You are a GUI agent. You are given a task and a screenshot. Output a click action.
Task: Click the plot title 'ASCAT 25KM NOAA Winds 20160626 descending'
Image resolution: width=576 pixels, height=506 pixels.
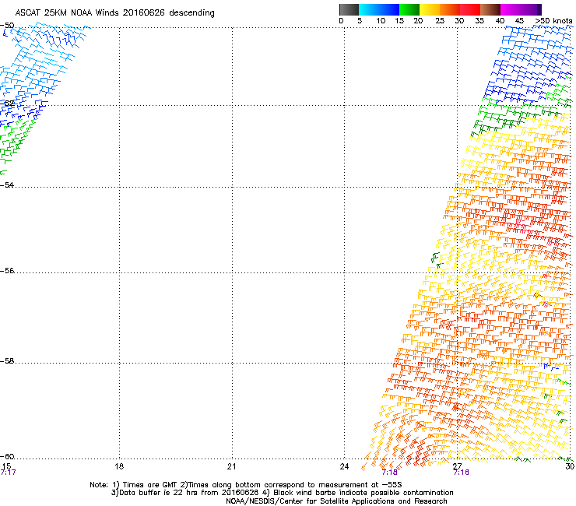tap(114, 13)
